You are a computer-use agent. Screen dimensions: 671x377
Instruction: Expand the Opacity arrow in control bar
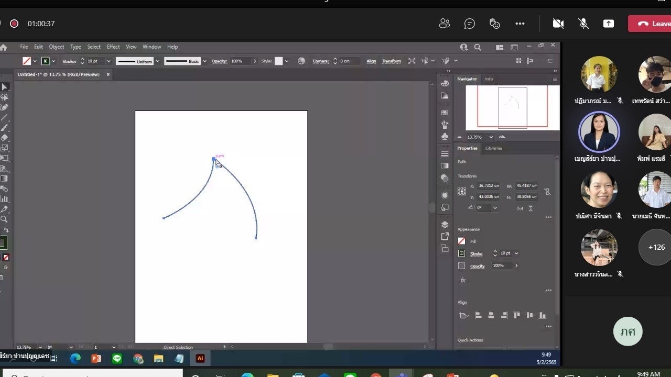[255, 61]
